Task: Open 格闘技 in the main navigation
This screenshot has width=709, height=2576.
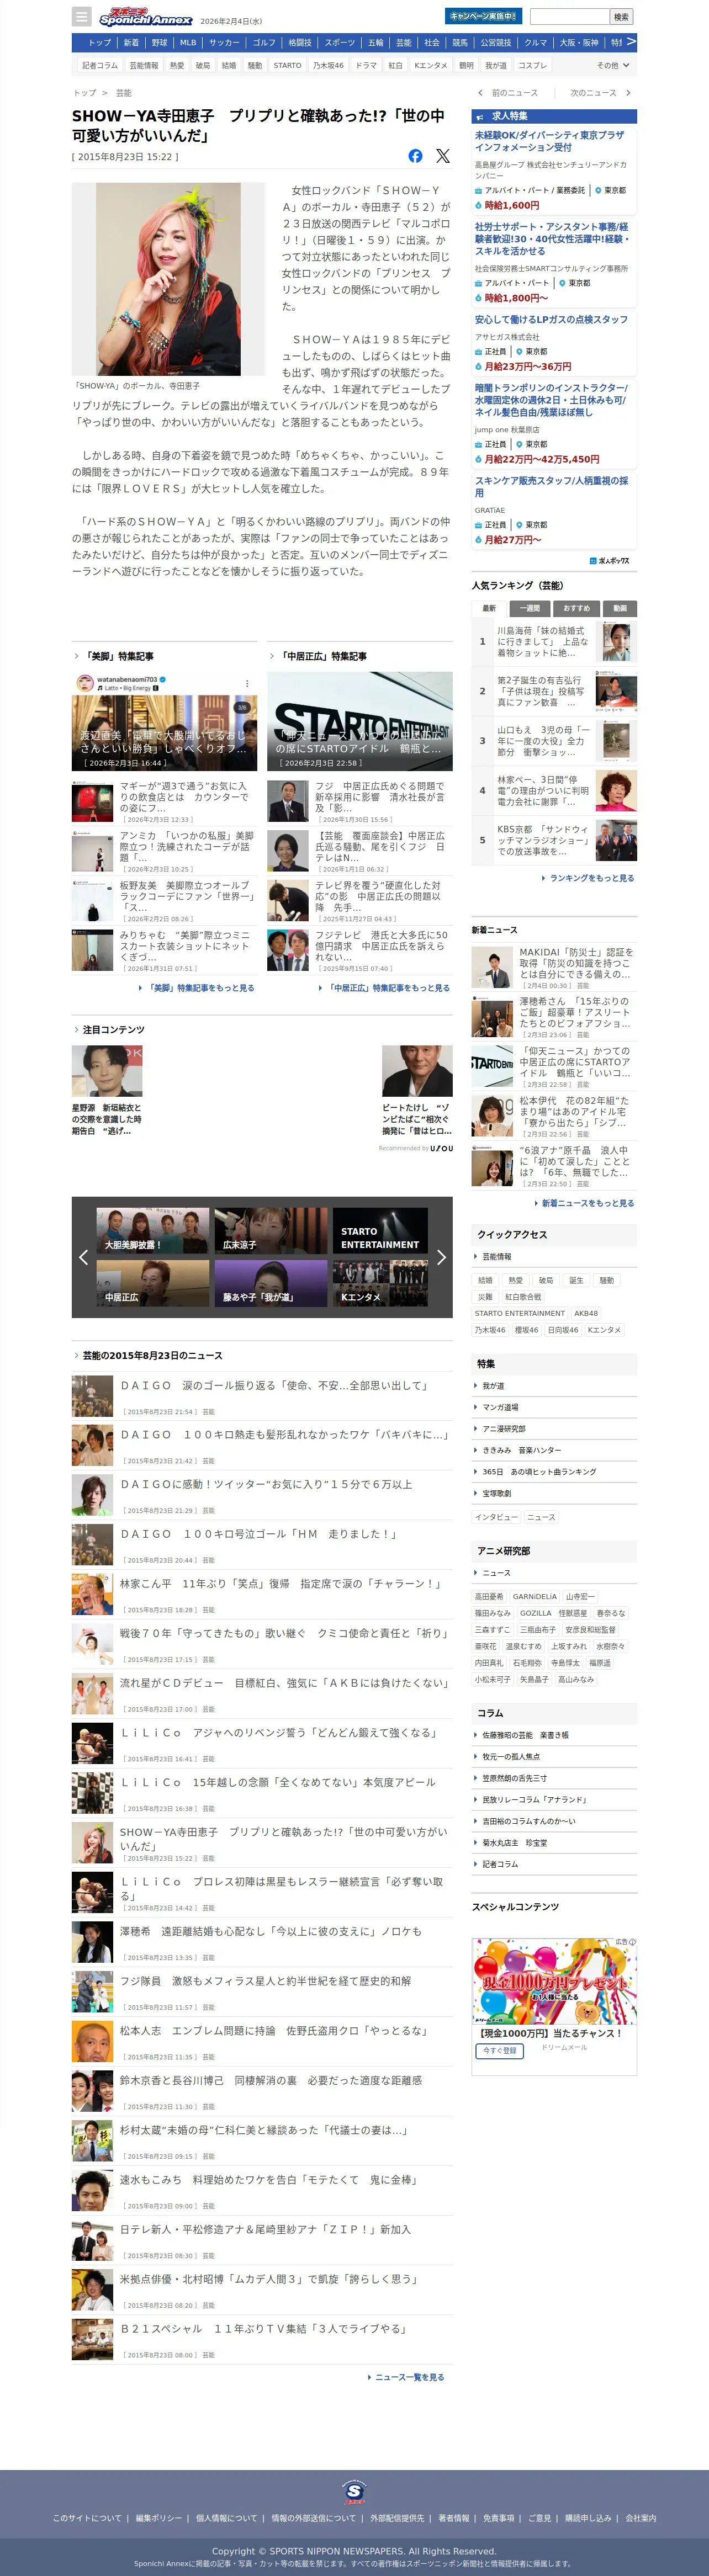Action: [300, 43]
